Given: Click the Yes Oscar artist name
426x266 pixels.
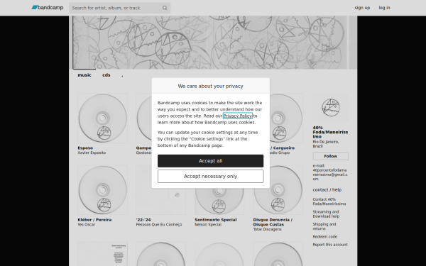Looking at the screenshot, I should click(87, 224).
